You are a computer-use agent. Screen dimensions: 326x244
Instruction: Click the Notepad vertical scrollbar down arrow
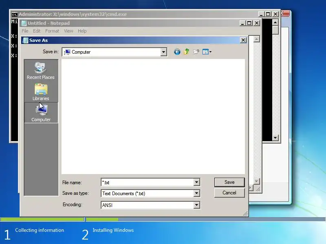pyautogui.click(x=257, y=181)
